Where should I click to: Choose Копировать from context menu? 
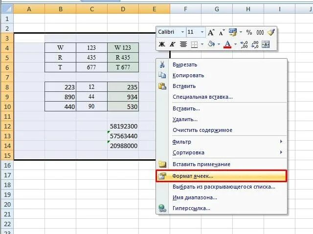(222, 75)
